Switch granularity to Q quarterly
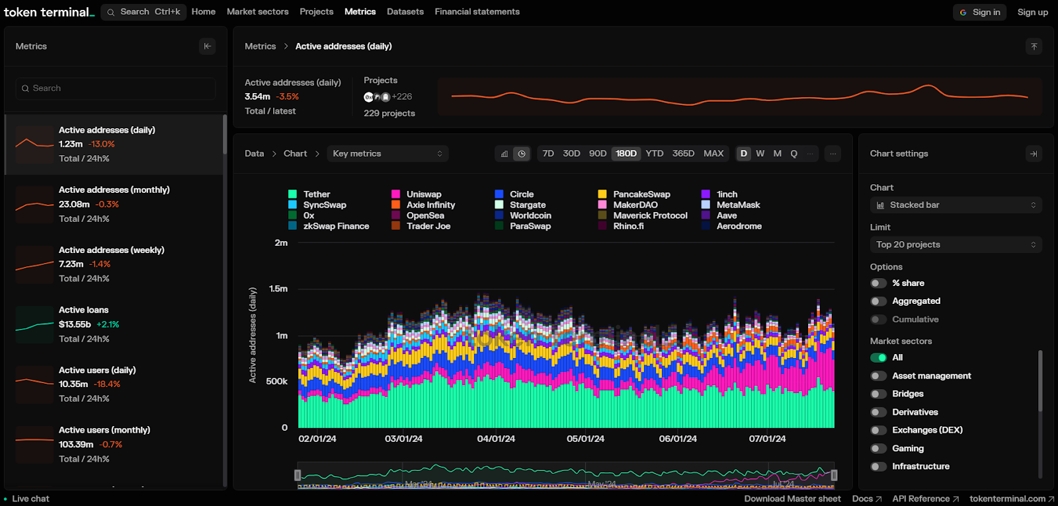 click(x=793, y=154)
